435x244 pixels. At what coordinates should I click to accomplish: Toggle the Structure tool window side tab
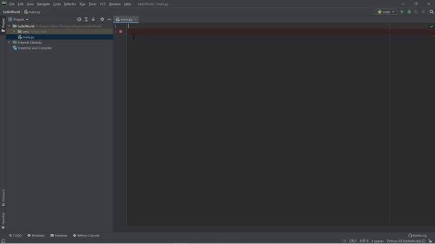(x=3, y=197)
